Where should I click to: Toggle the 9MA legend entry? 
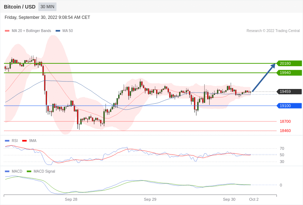click(29, 141)
